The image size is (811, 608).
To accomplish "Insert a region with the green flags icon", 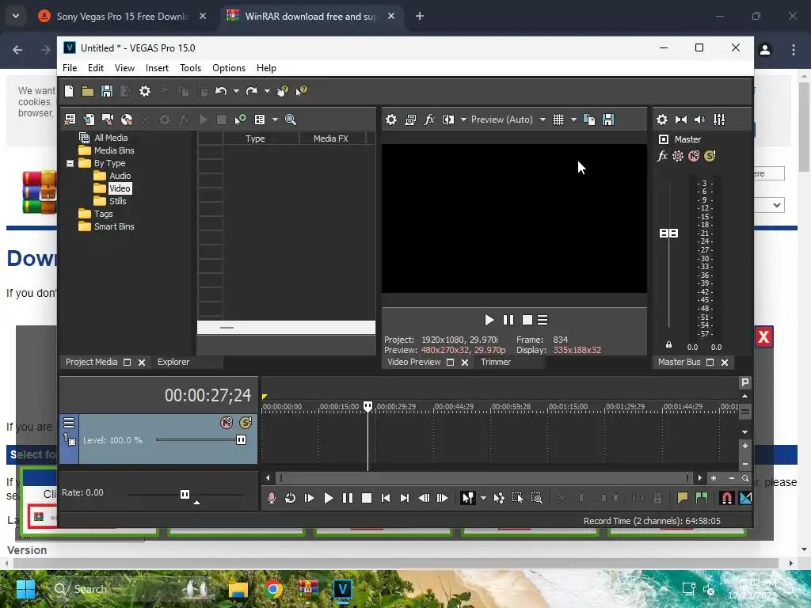I will click(x=702, y=498).
